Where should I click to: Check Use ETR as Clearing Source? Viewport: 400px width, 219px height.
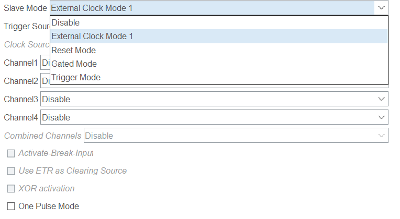(11, 171)
